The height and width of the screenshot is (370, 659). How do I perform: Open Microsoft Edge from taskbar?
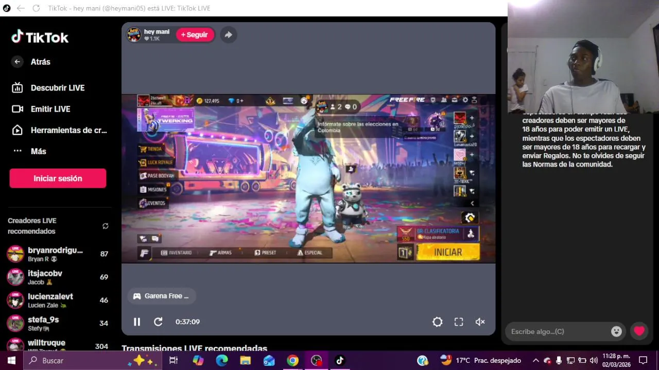[x=222, y=361]
